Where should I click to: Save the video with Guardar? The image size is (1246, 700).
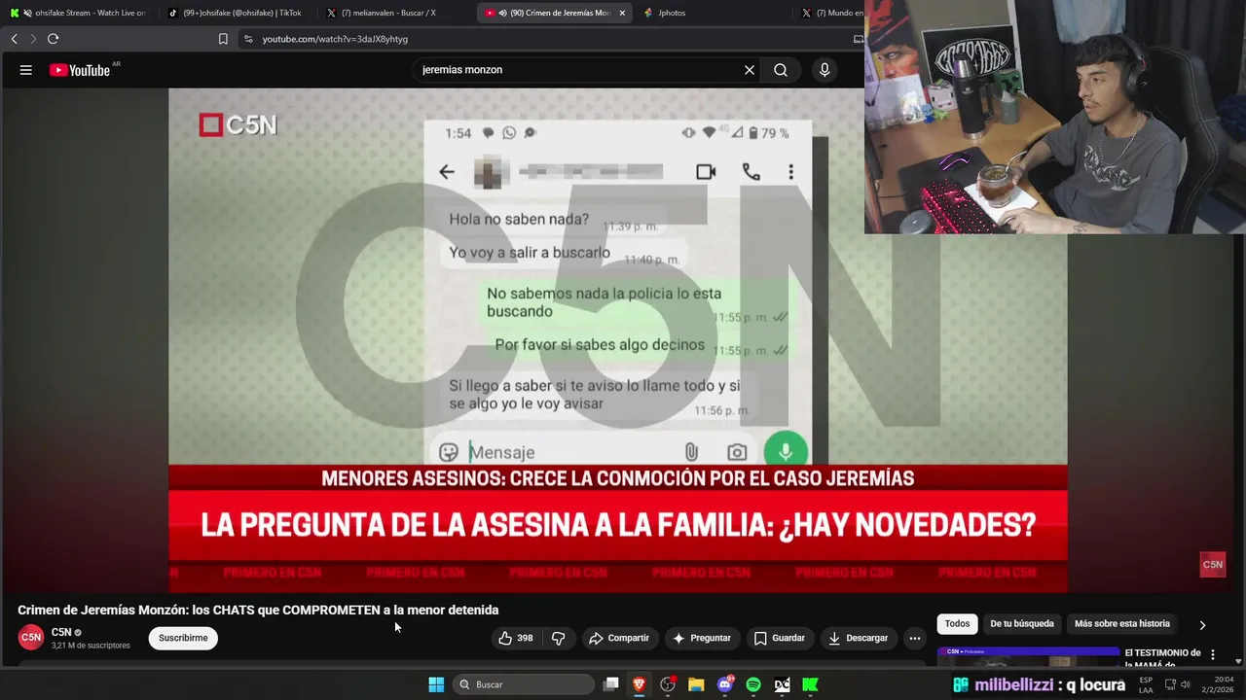[780, 638]
